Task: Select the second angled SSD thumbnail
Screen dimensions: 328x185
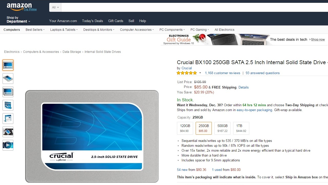Action: (x=8, y=79)
